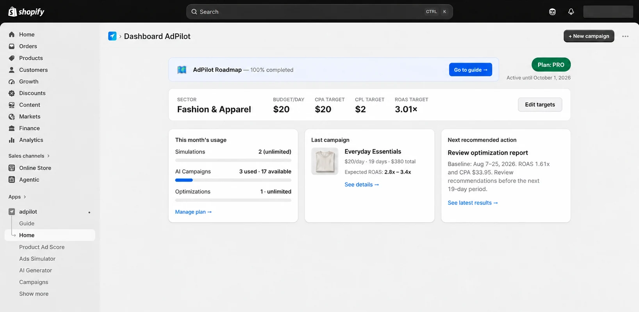Viewport: 639px width, 312px height.
Task: Follow the See details link
Action: click(362, 185)
